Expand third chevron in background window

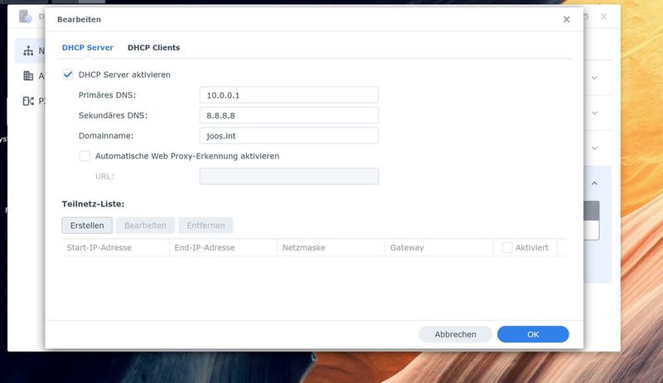(594, 148)
